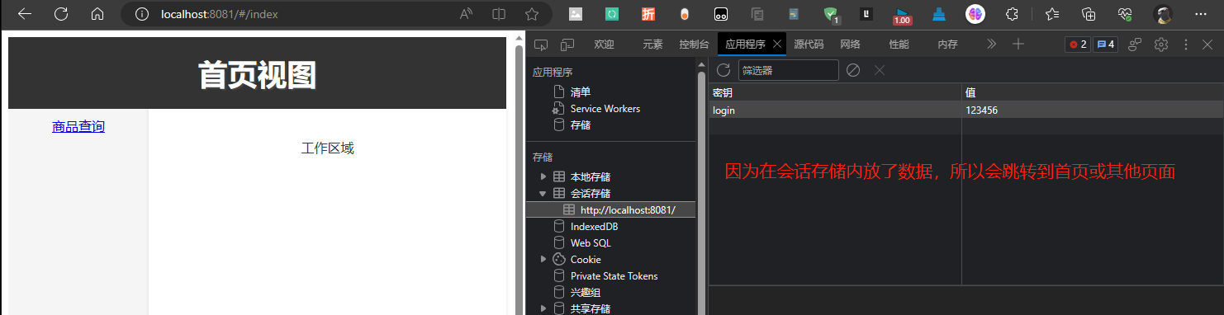Open the picture extension icon
This screenshot has width=1224, height=315.
click(x=576, y=14)
